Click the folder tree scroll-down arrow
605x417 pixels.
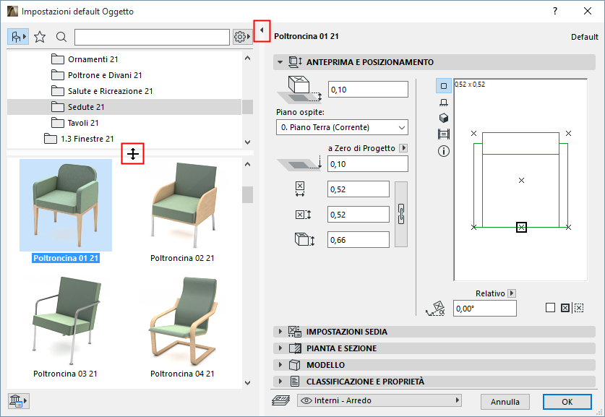248,142
